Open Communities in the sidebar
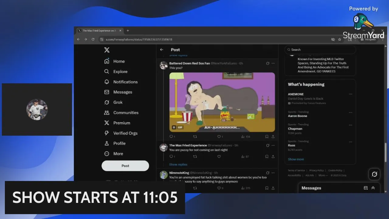 click(121, 113)
